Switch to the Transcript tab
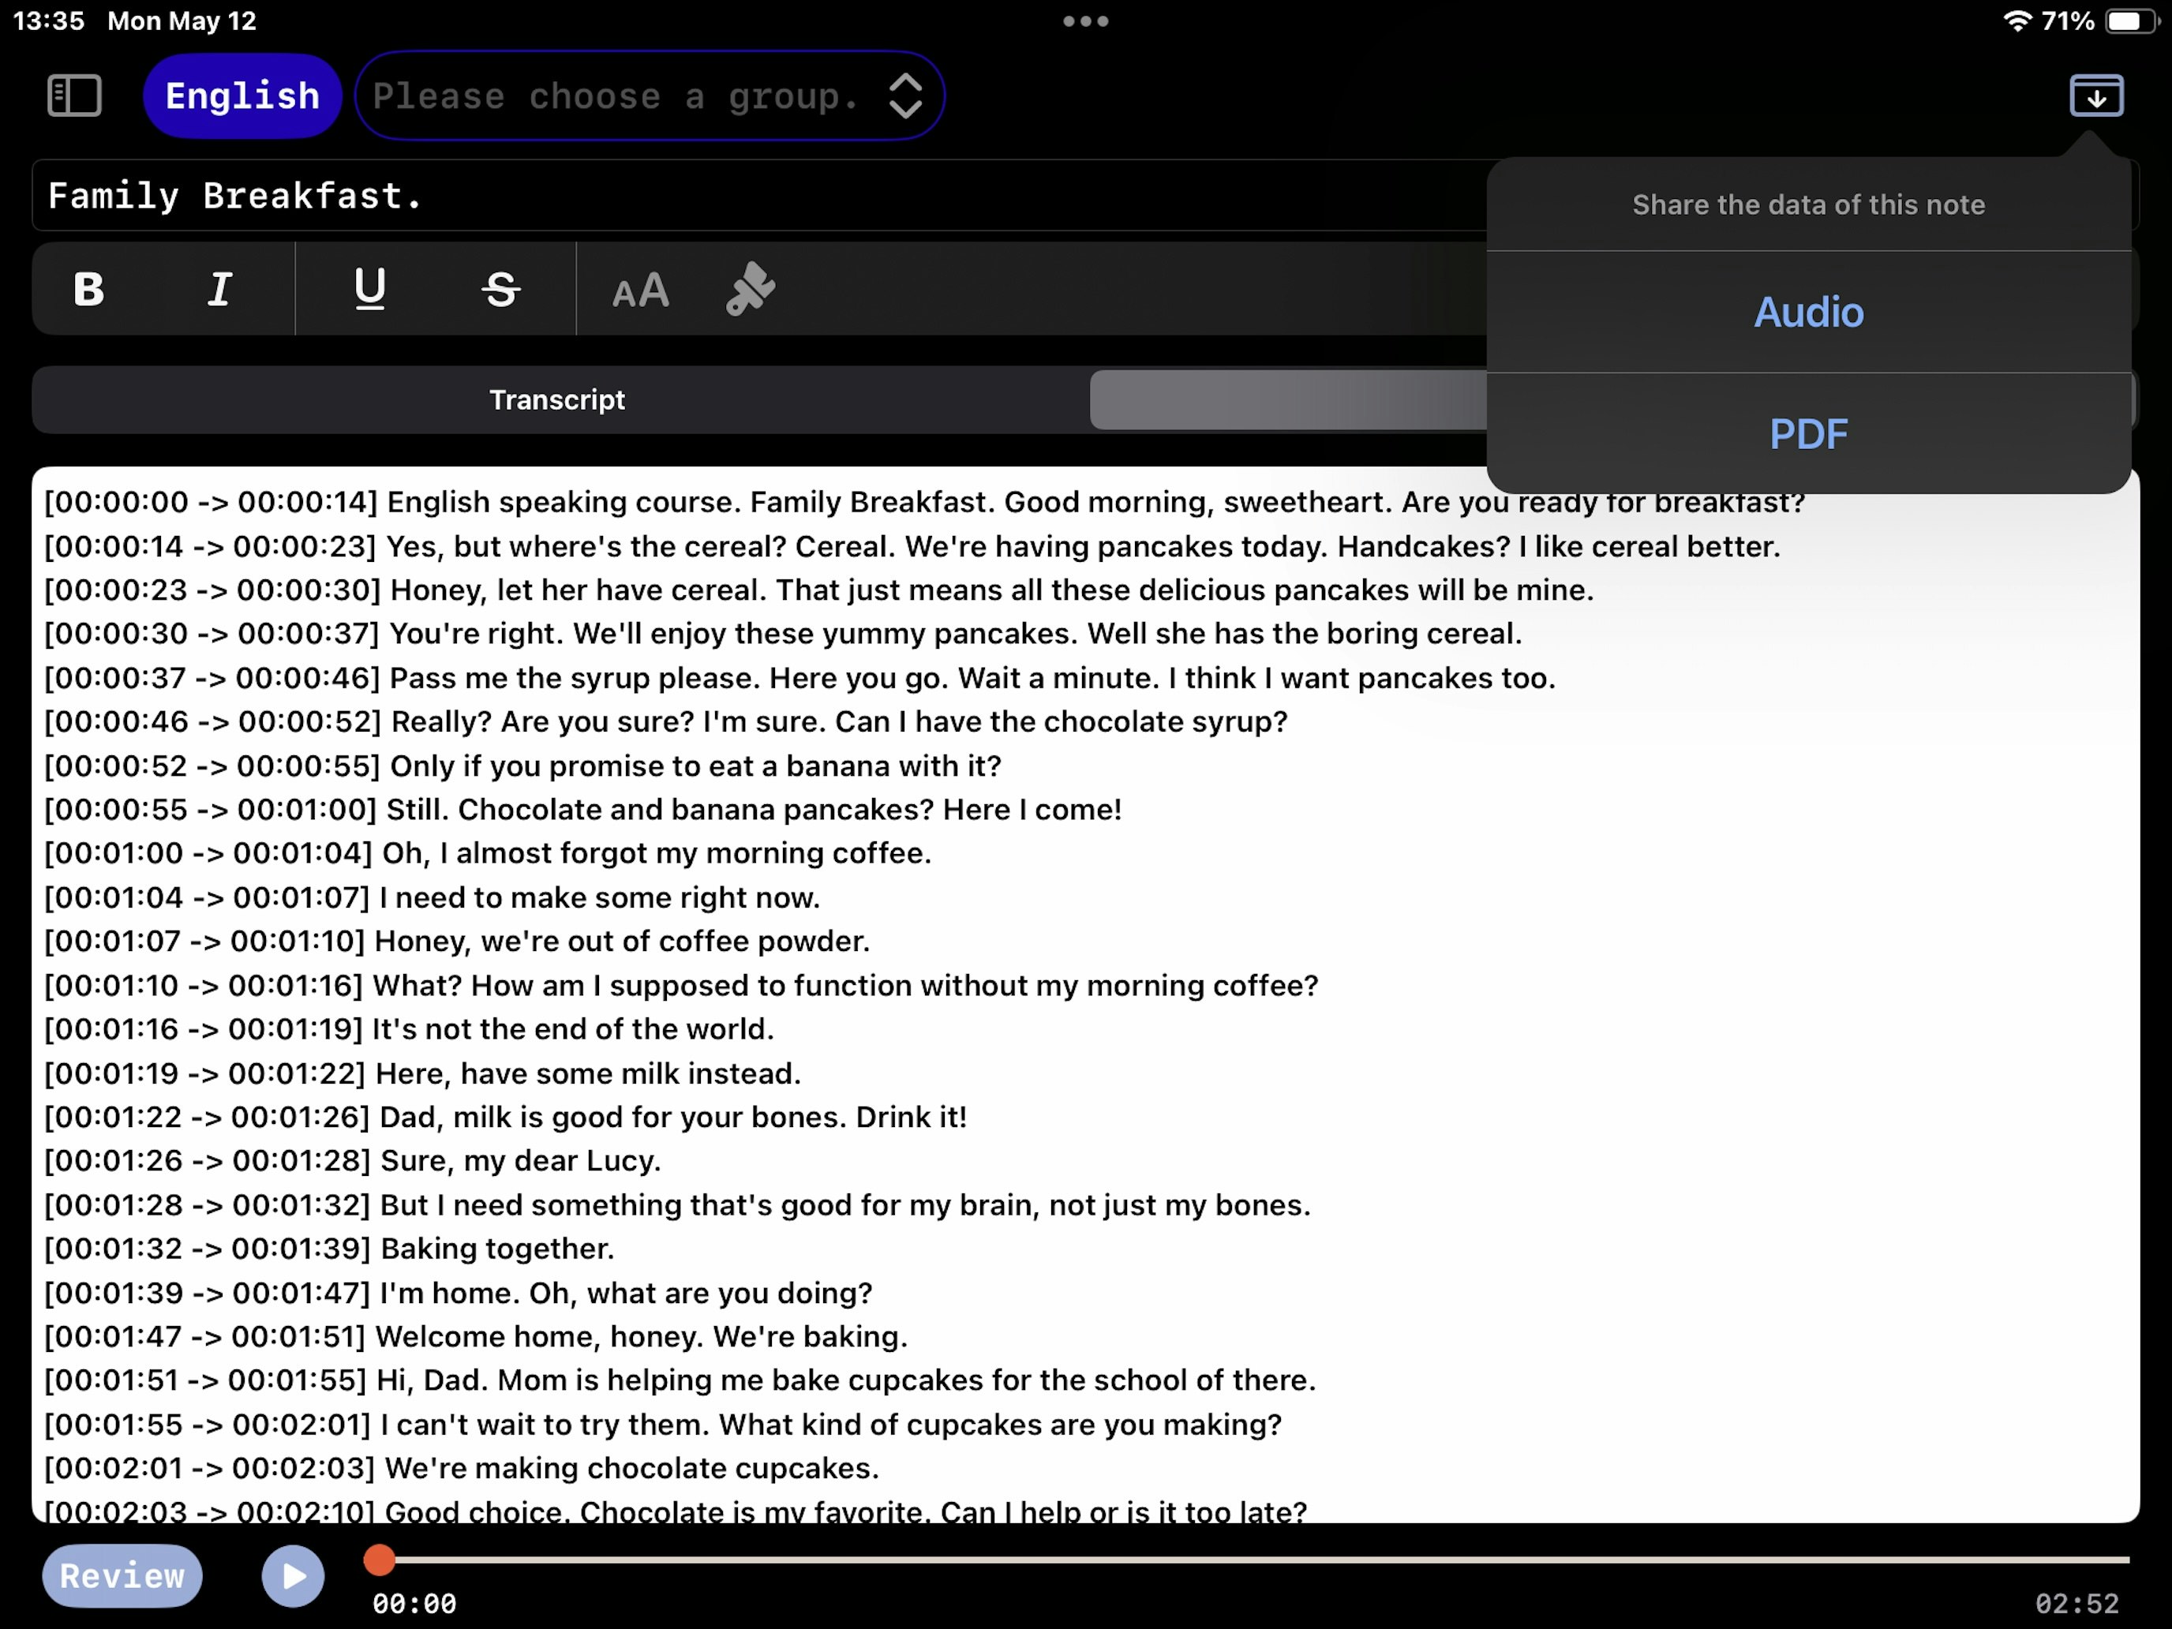The height and width of the screenshot is (1629, 2172). pyautogui.click(x=556, y=399)
